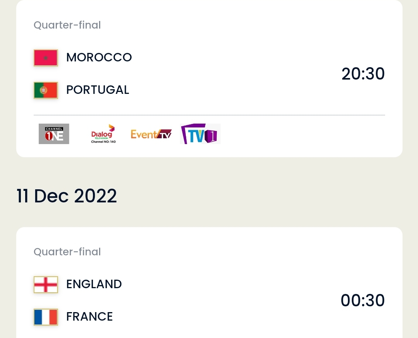Click the France flag icon
418x338 pixels.
pos(46,317)
